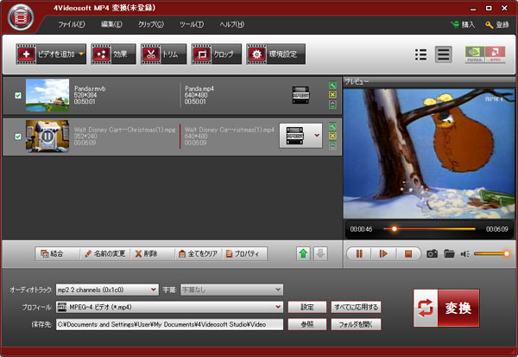518x357 pixels.
Task: Open the プロフィール profile dropdown
Action: [169, 307]
